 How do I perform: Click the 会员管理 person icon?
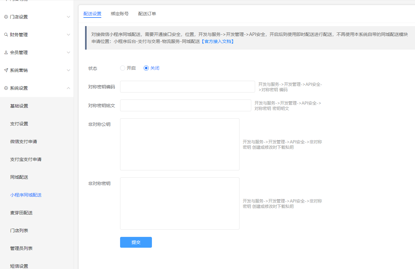pos(6,52)
